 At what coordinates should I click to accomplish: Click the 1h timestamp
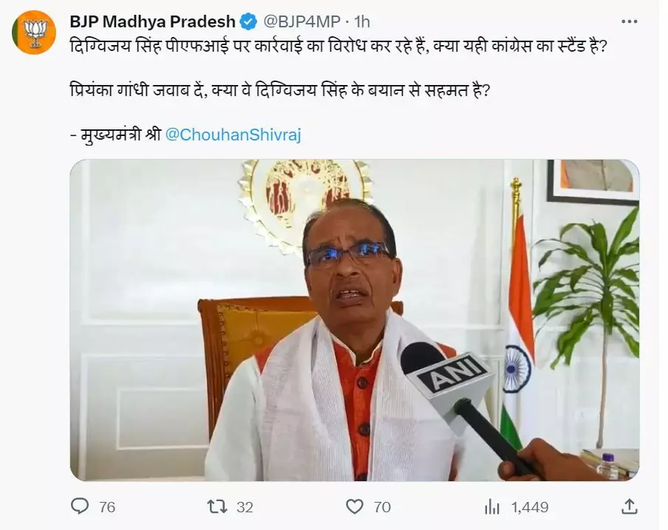(362, 21)
